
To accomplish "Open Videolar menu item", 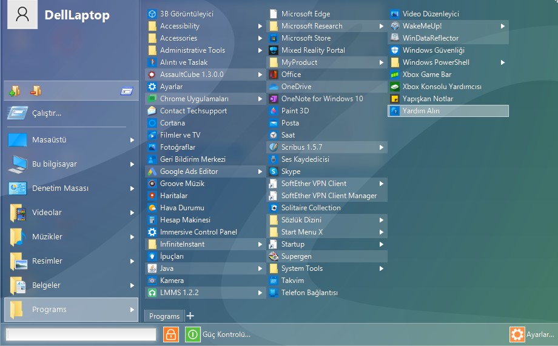I will click(71, 212).
